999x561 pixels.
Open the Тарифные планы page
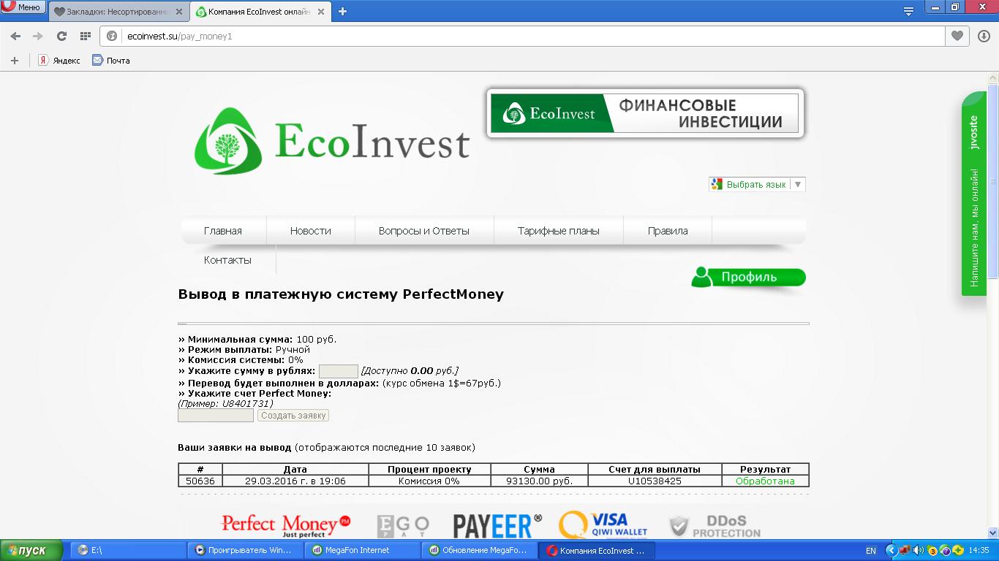click(x=559, y=231)
